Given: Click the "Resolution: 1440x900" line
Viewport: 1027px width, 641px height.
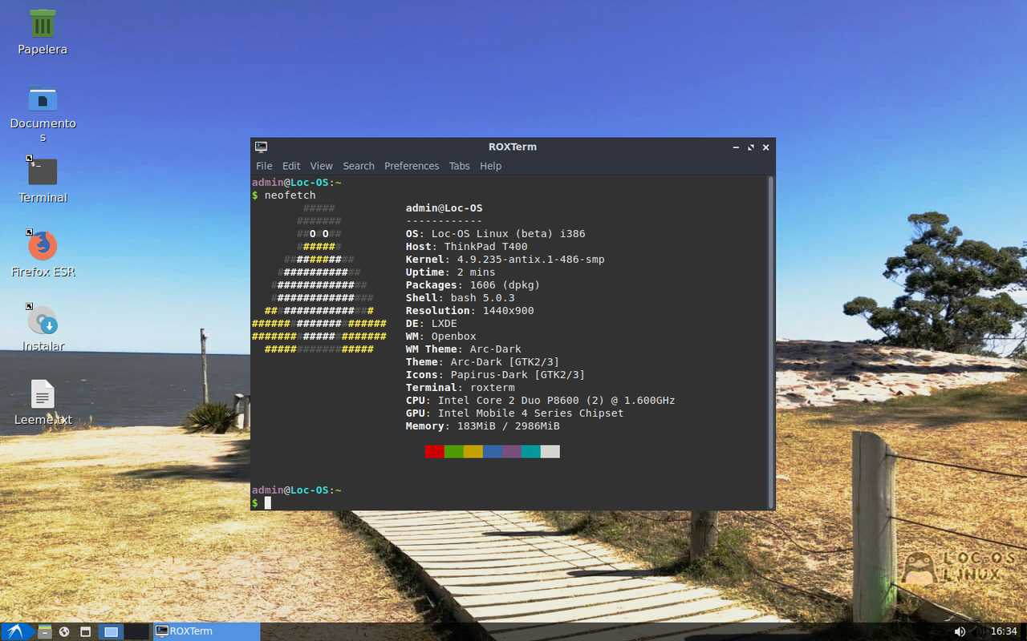Looking at the screenshot, I should click(x=470, y=311).
